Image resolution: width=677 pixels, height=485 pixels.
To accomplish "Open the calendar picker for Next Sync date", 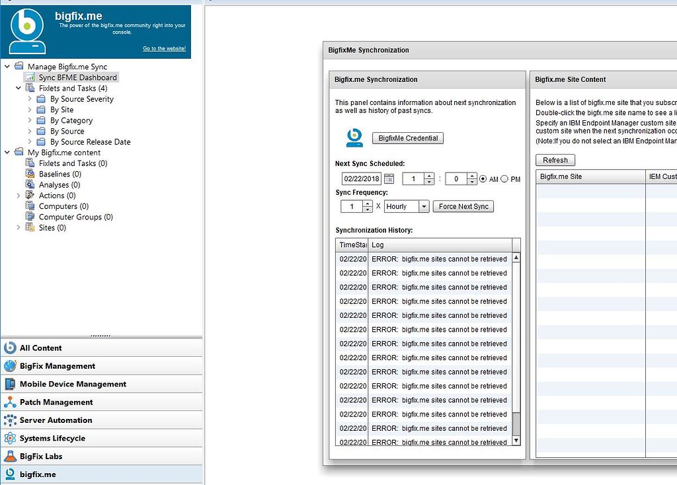I will [x=388, y=178].
